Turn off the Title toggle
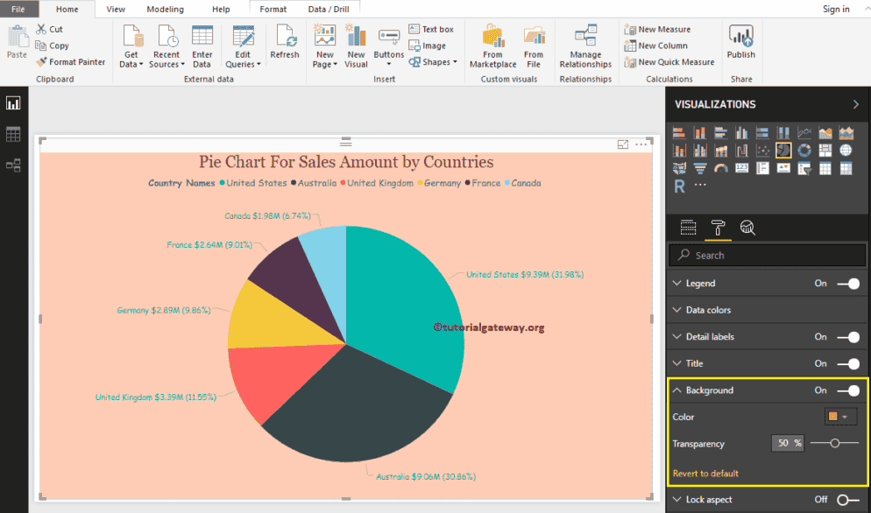 click(848, 363)
